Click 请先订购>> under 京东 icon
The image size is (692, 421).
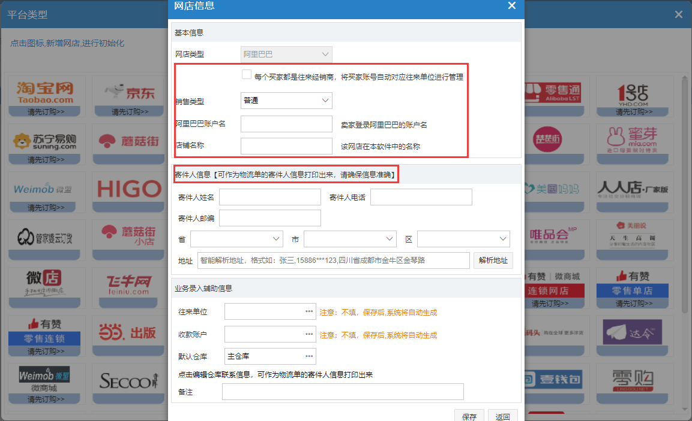(130, 112)
